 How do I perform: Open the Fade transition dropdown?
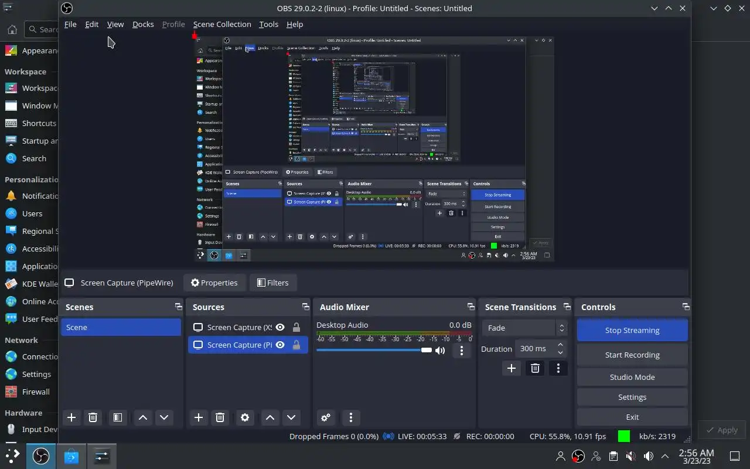pyautogui.click(x=524, y=328)
